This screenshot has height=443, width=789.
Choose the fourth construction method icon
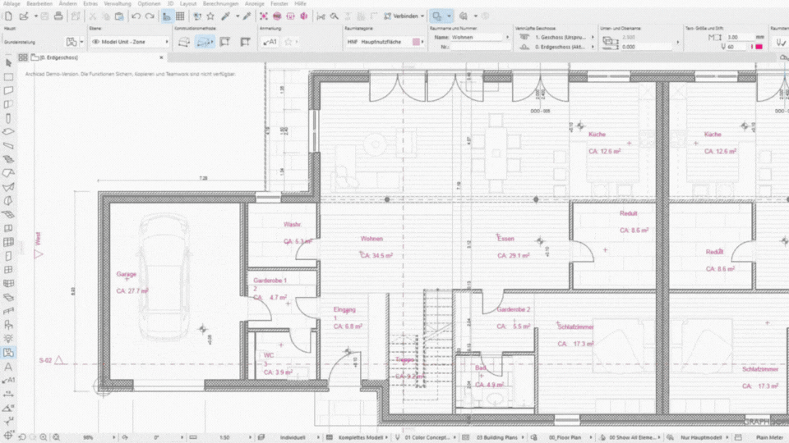tap(245, 42)
